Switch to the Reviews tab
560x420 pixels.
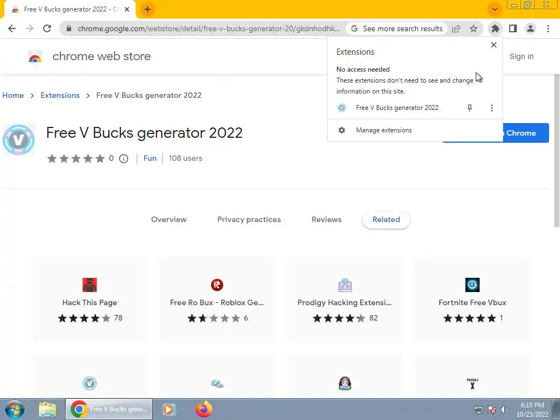326,220
